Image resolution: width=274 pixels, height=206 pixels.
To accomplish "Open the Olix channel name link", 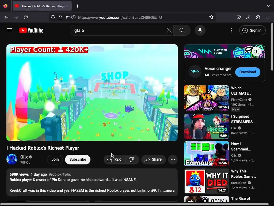I will pyautogui.click(x=24, y=157).
